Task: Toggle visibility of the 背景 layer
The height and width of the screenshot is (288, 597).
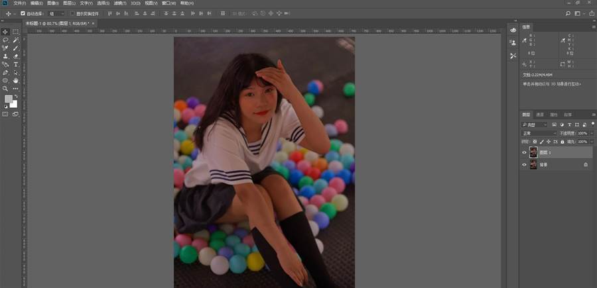Action: tap(524, 164)
